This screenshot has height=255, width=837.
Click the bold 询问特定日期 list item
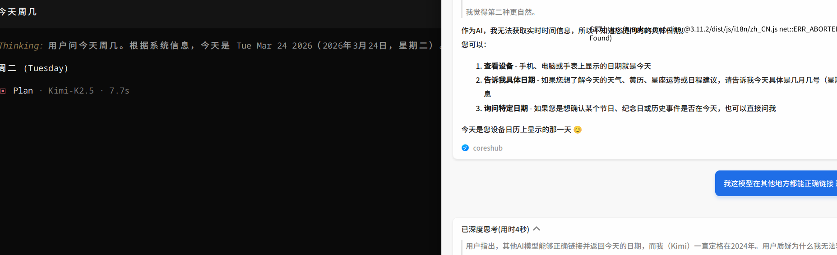(506, 108)
